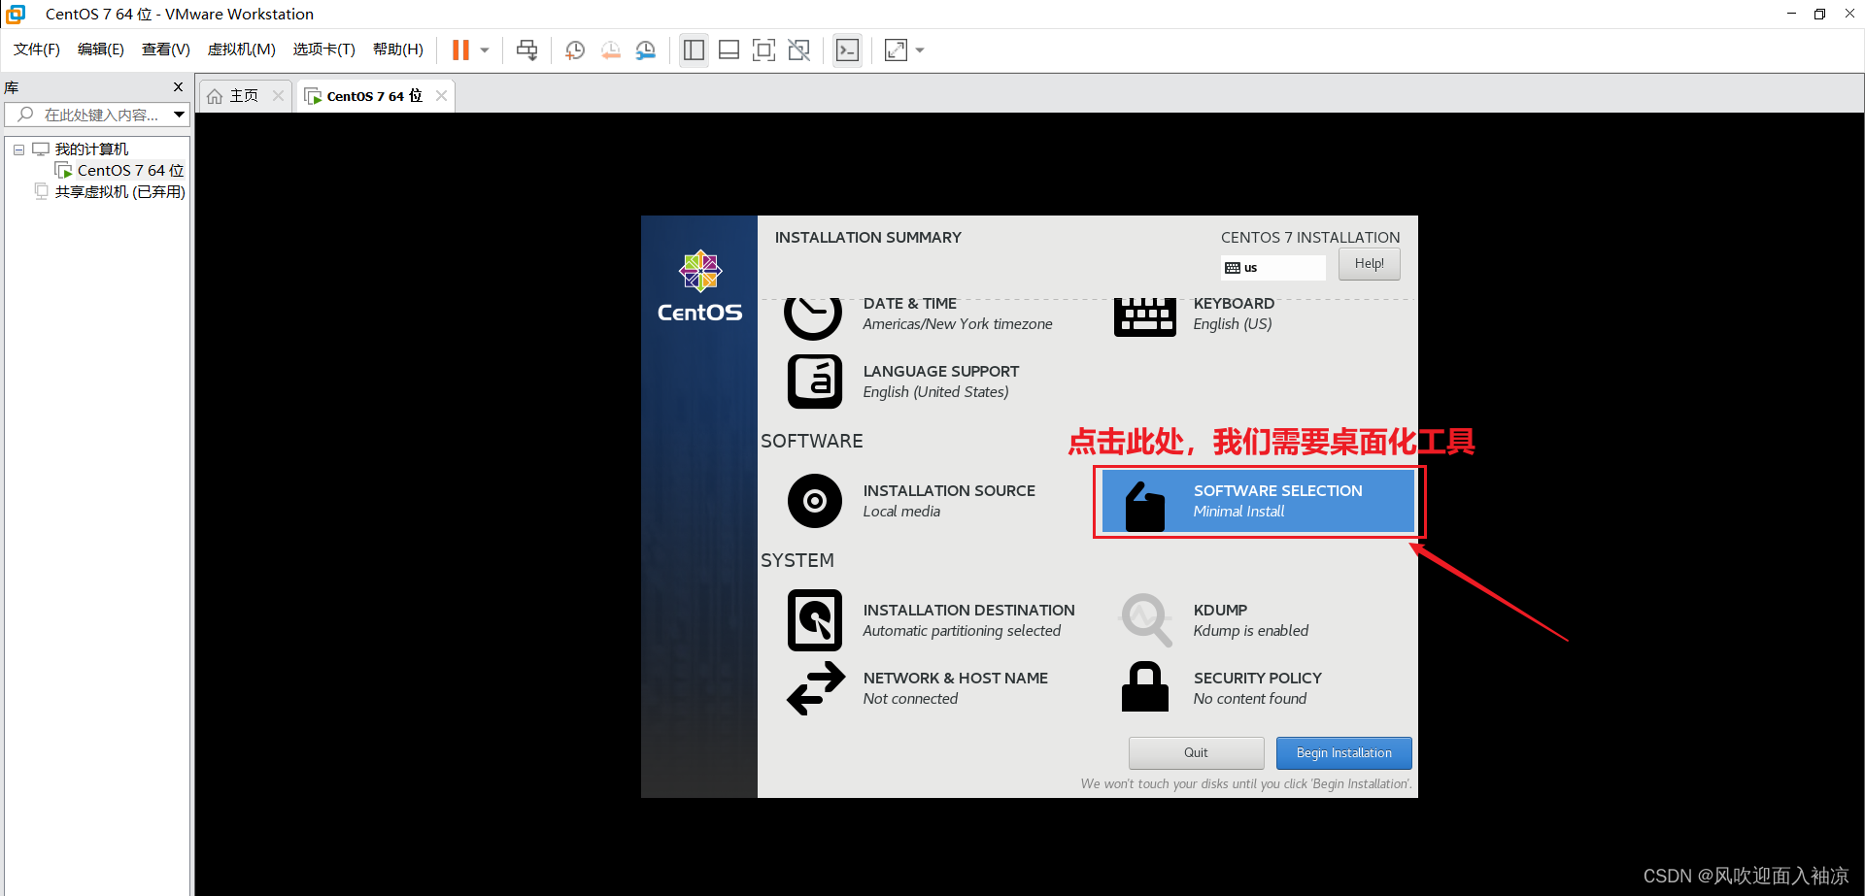Close the library panel with its X
Screen dimensions: 1865x896
click(x=178, y=86)
